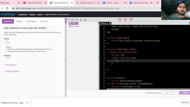The image size is (190, 107).
Task: Open the Code Review tab
Action: (31, 21)
